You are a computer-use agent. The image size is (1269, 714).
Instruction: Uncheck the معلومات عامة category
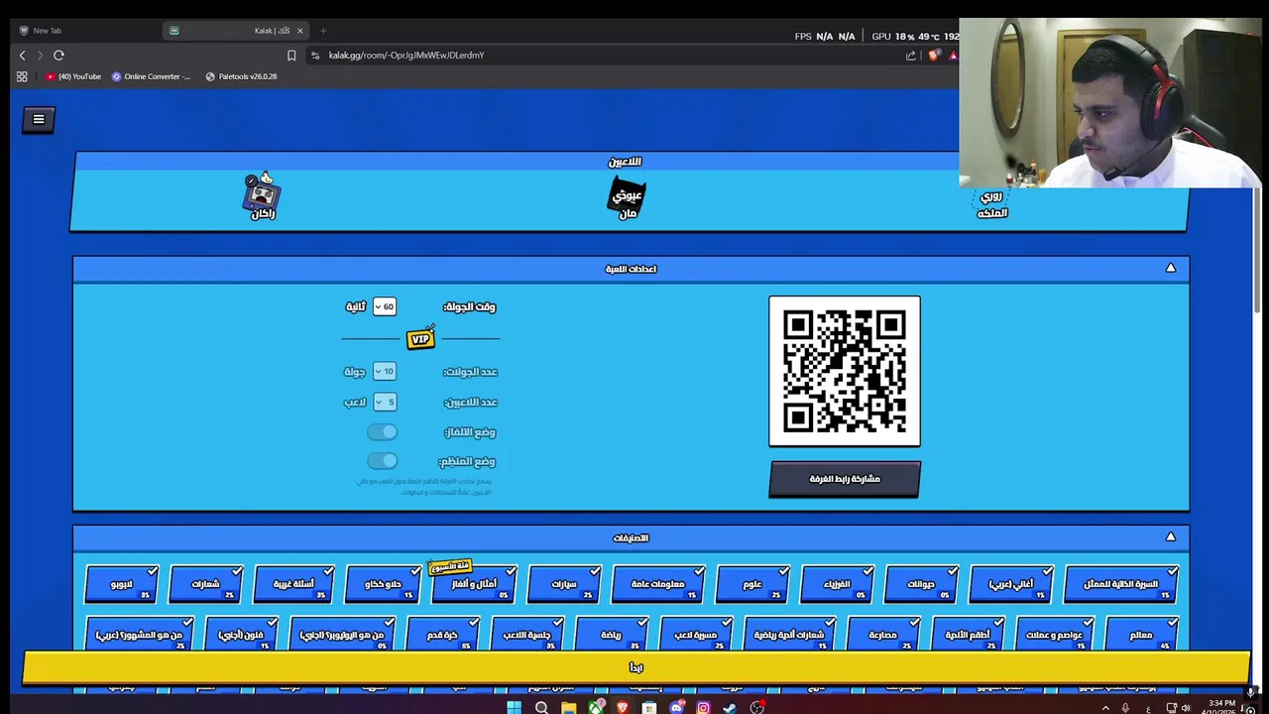coord(658,584)
